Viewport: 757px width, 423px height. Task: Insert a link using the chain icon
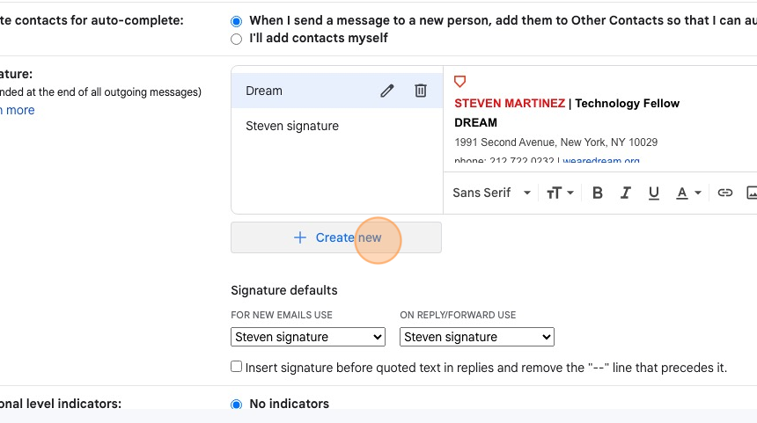[724, 193]
